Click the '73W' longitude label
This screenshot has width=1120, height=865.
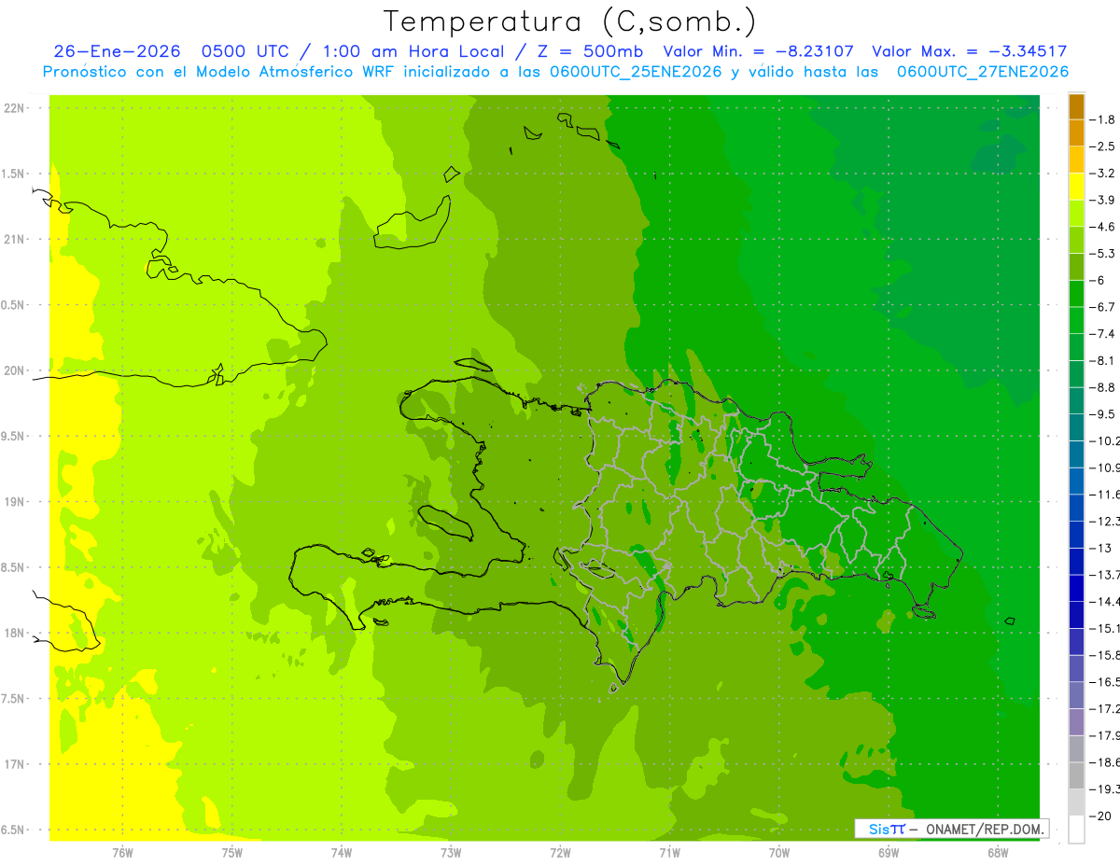451,852
